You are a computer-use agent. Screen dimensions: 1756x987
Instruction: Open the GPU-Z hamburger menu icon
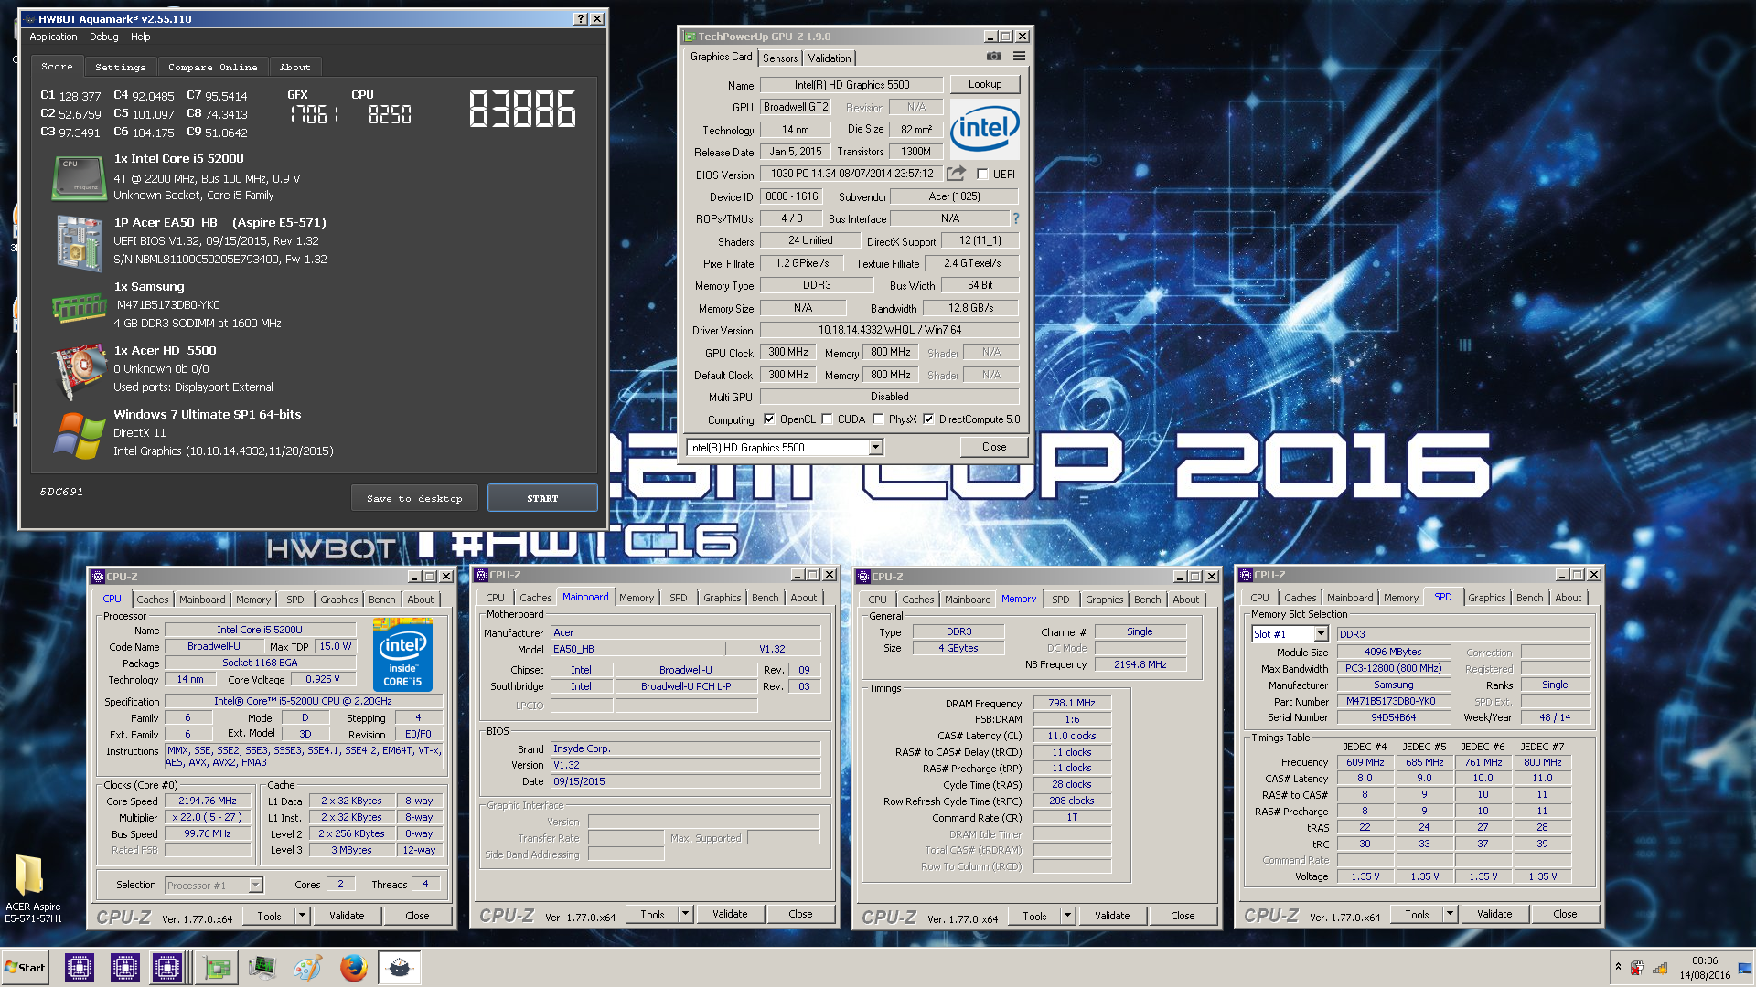(x=1019, y=57)
